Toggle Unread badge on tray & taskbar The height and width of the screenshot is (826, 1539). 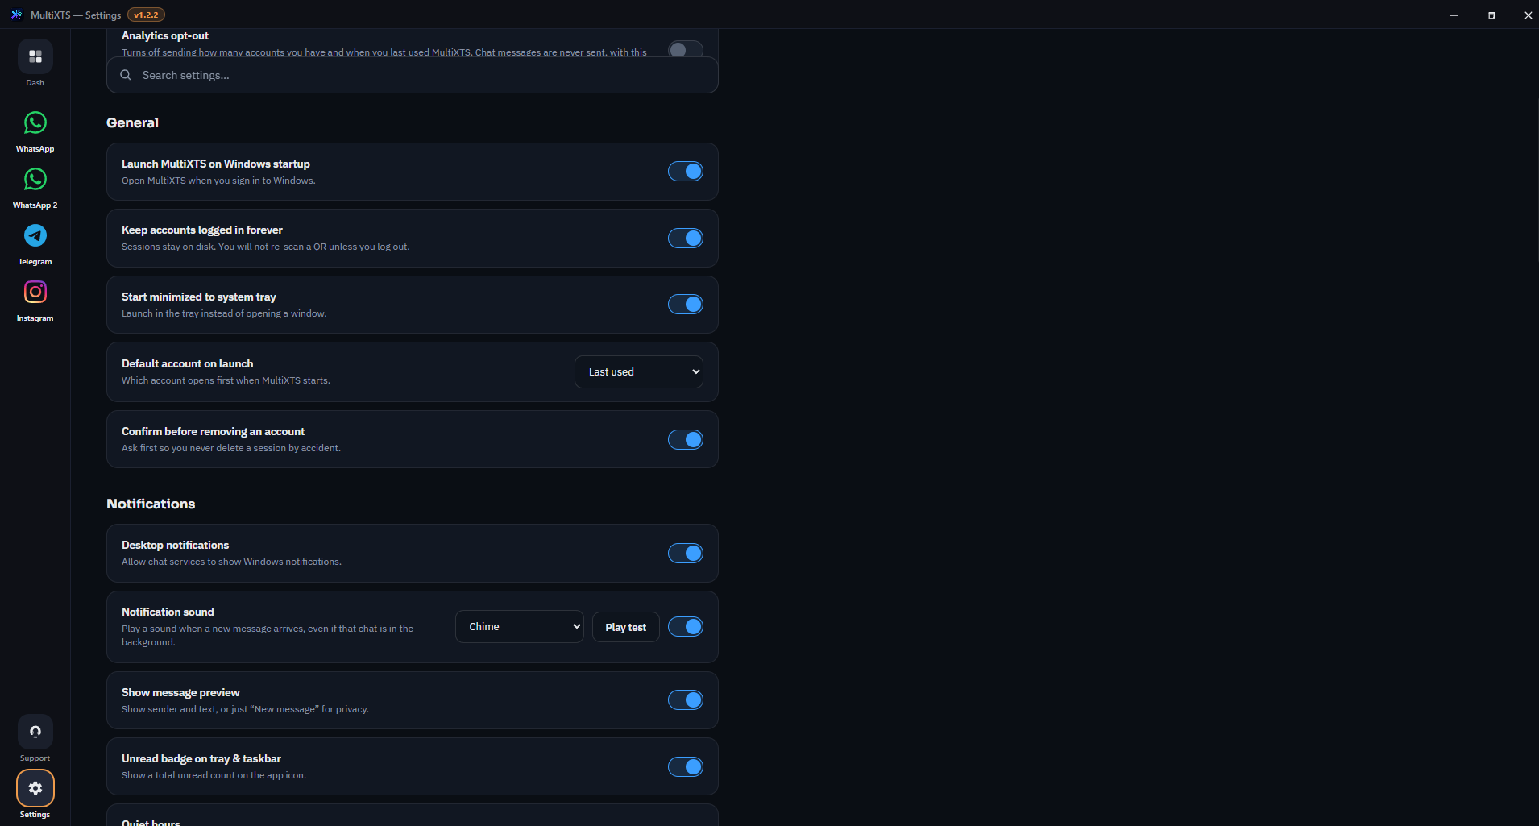(686, 767)
